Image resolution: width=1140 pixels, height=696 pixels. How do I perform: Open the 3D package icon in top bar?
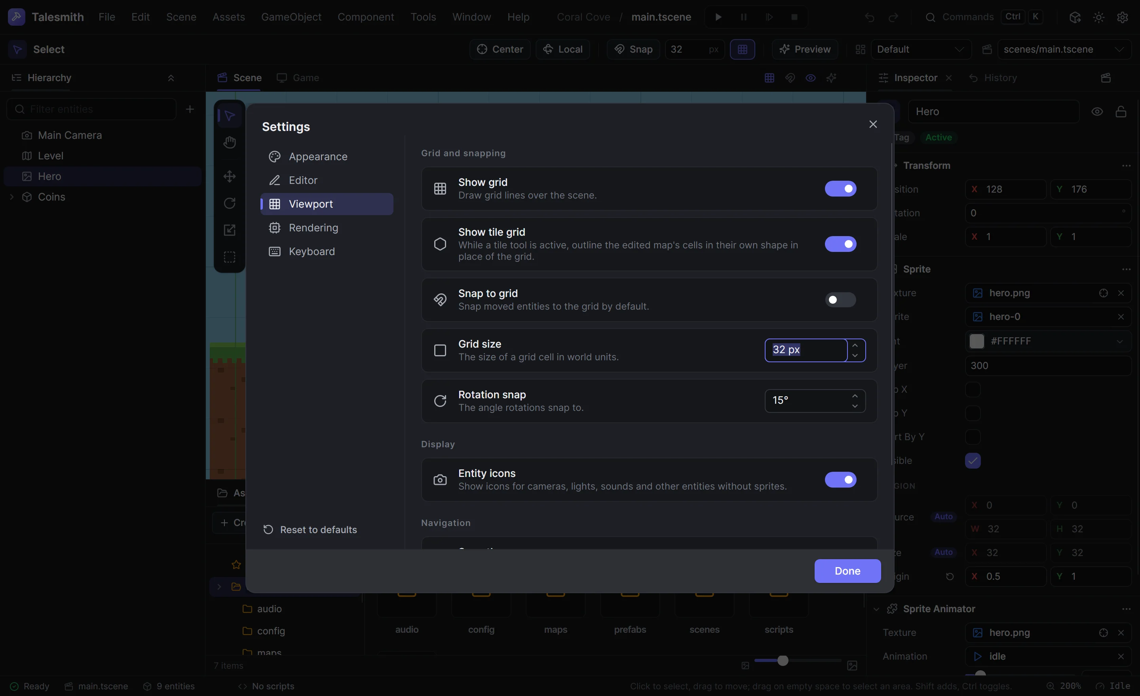pyautogui.click(x=1075, y=17)
